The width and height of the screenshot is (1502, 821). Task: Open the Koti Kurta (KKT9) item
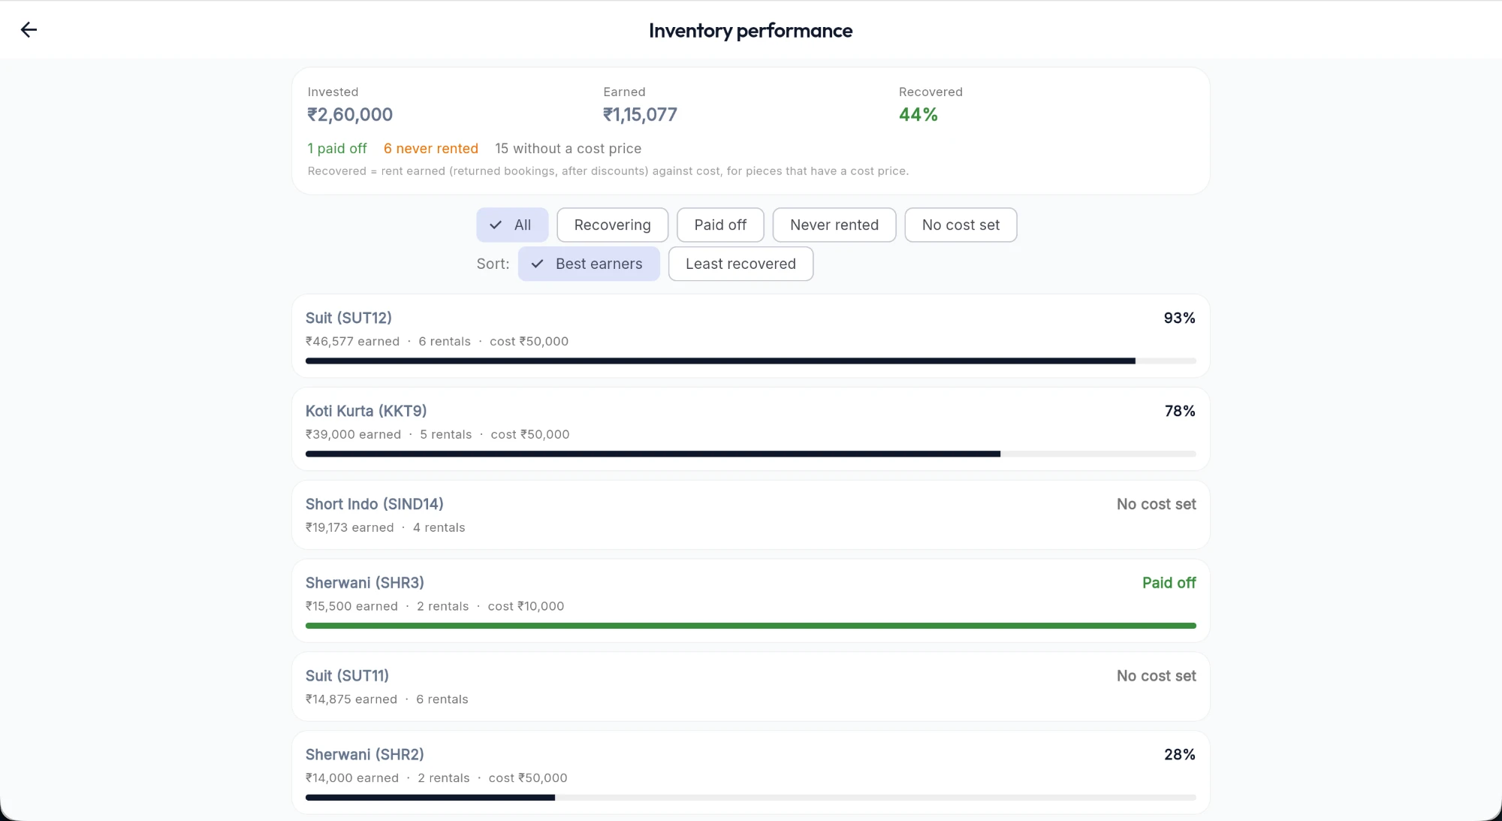click(x=750, y=429)
